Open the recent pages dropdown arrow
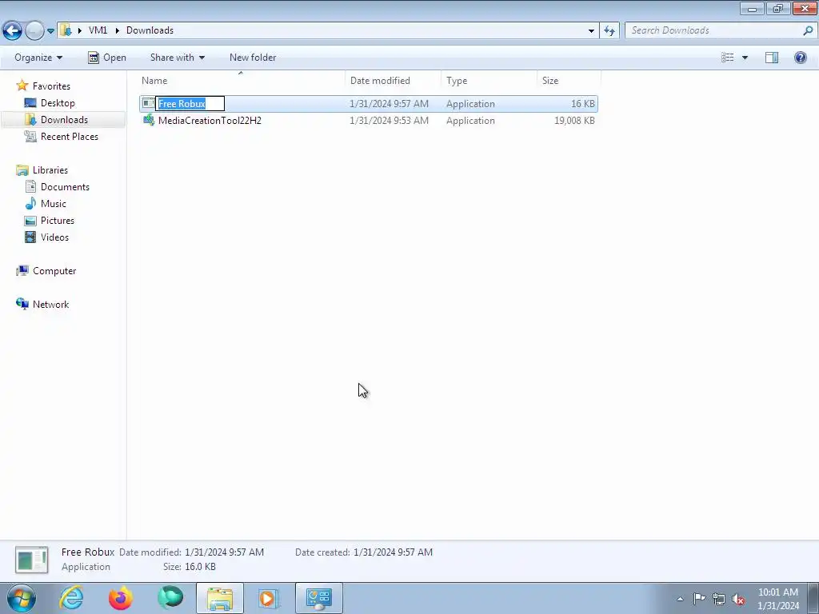This screenshot has height=614, width=819. coord(50,31)
